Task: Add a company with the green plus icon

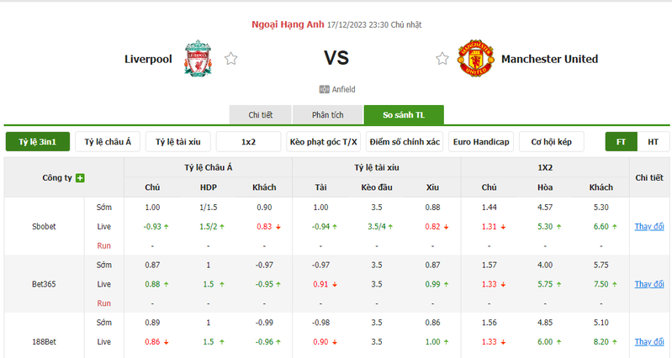Action: (x=80, y=177)
